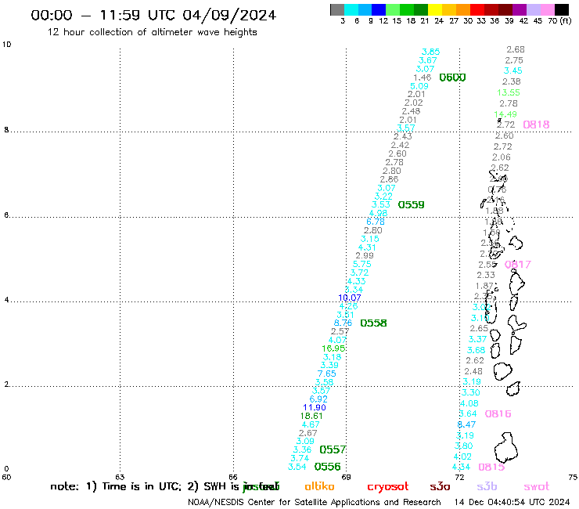Click the longitude axis label 72
Image resolution: width=579 pixels, height=509 pixels.
pyautogui.click(x=459, y=477)
